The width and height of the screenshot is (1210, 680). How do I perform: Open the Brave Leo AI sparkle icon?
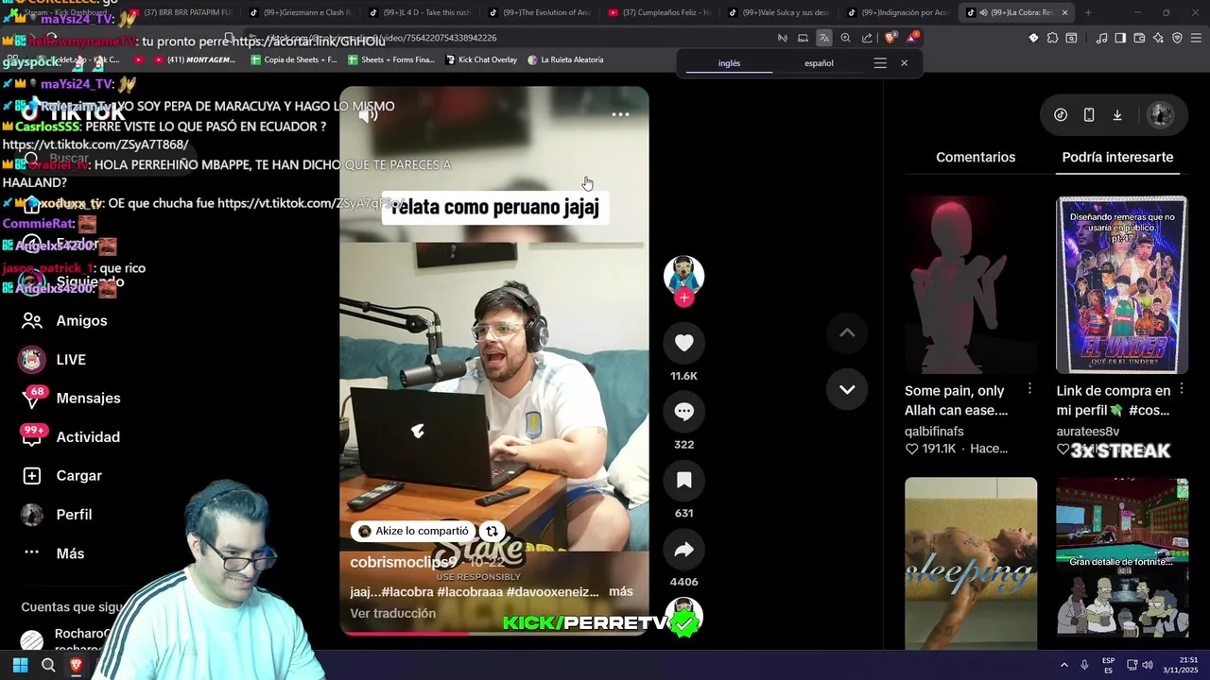tap(1158, 38)
